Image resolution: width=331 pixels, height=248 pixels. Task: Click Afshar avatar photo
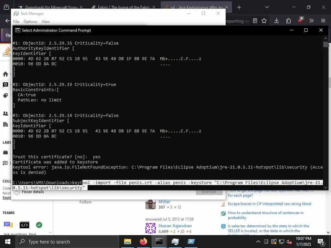[151, 204]
